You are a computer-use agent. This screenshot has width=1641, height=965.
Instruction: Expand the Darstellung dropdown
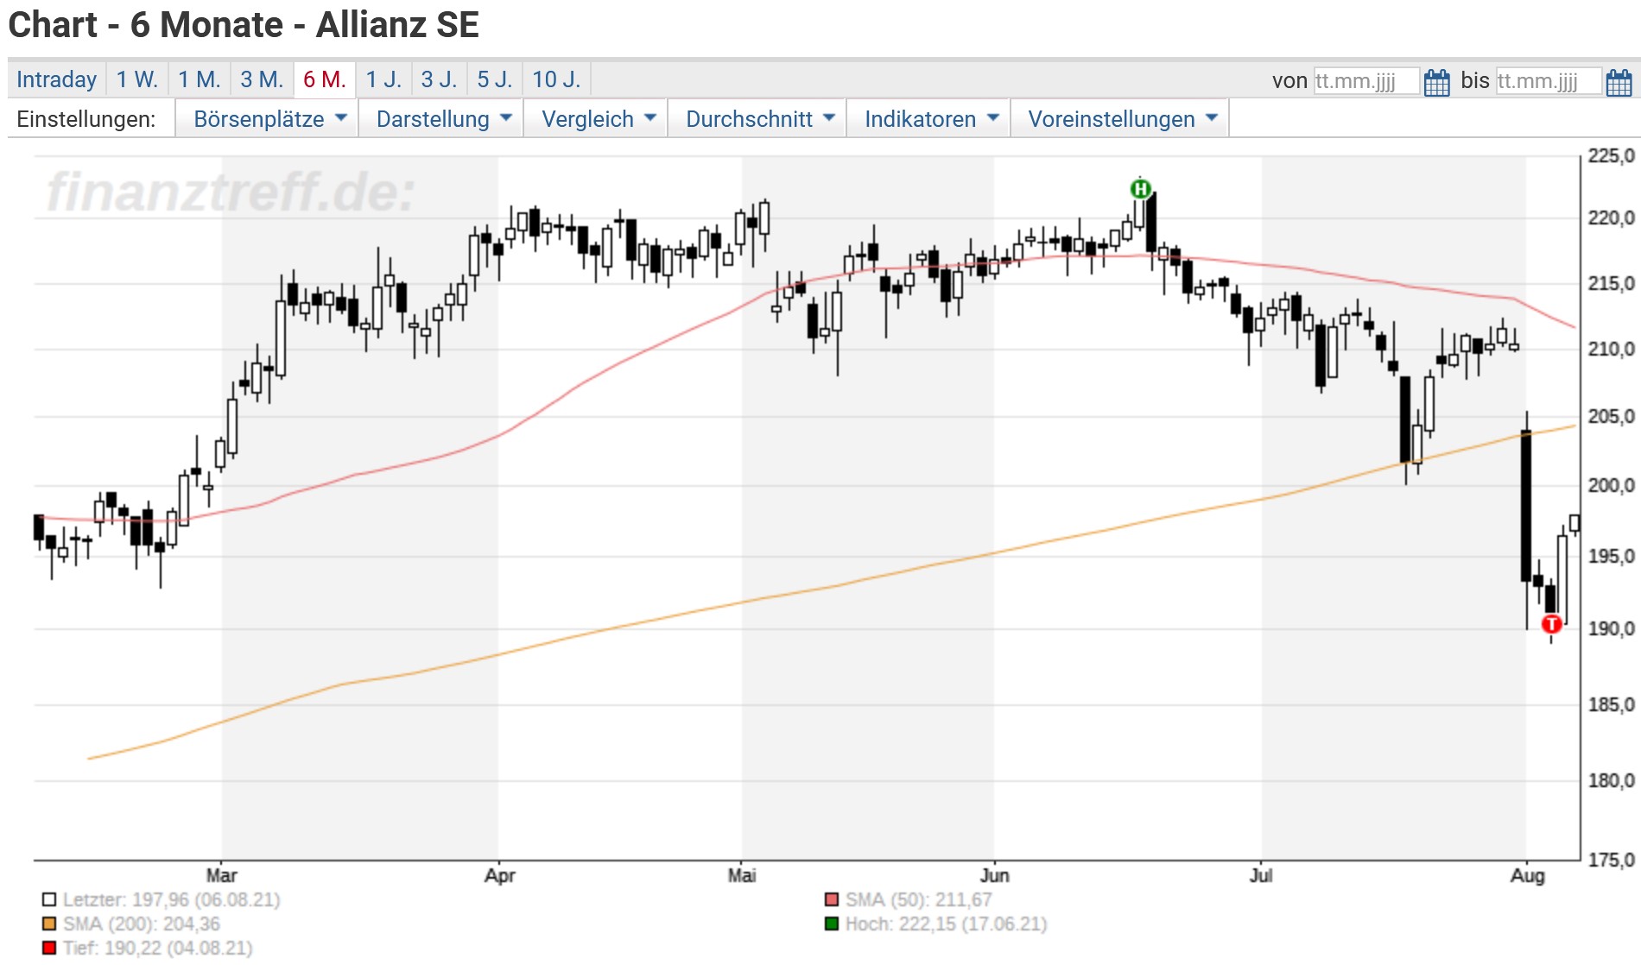click(440, 119)
